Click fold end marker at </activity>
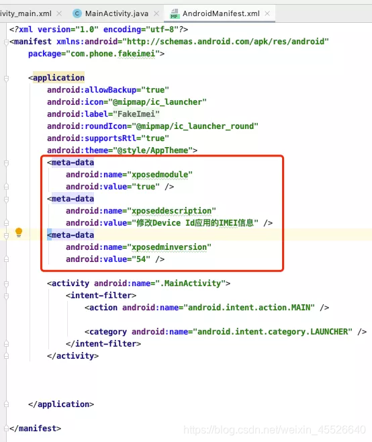This screenshot has width=372, height=442. tap(6, 356)
